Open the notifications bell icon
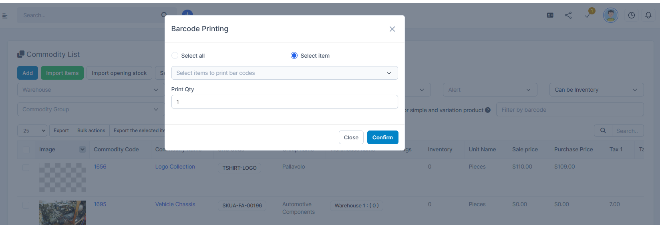The image size is (660, 225). coord(648,15)
